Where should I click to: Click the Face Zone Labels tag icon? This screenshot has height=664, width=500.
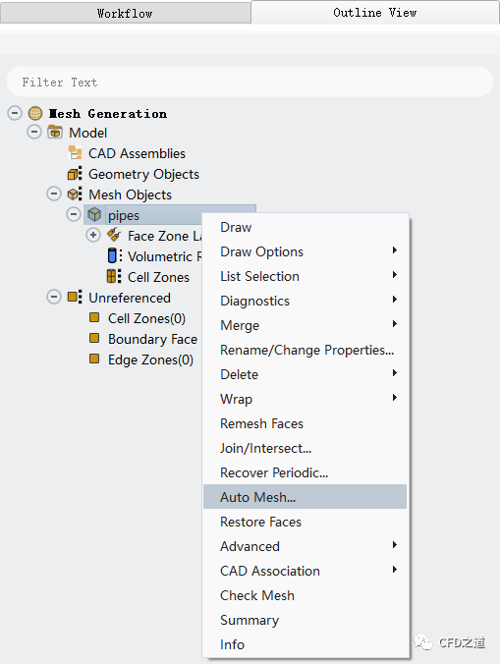point(114,235)
